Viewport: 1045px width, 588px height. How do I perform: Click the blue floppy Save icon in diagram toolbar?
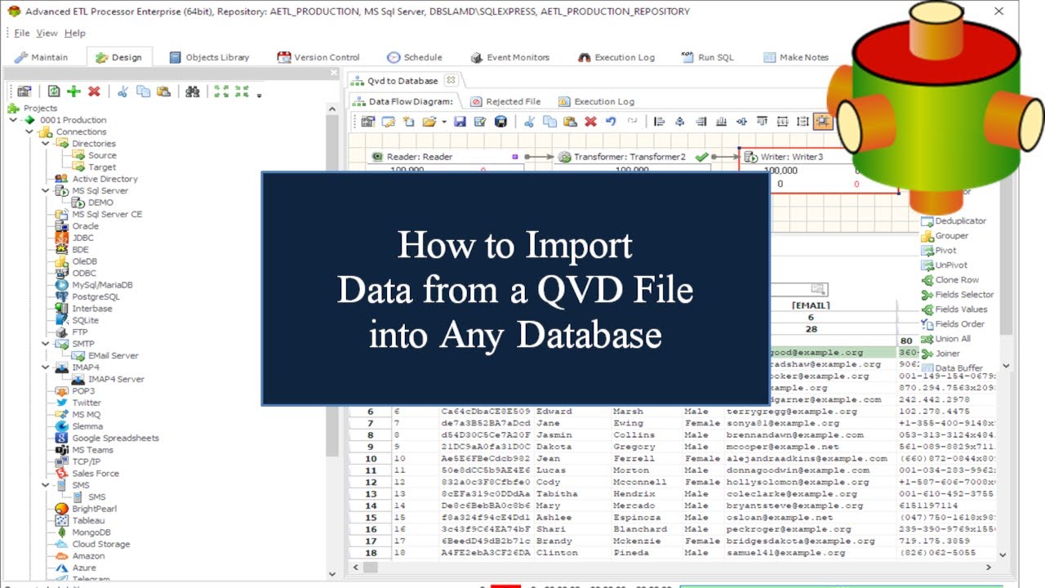point(460,122)
